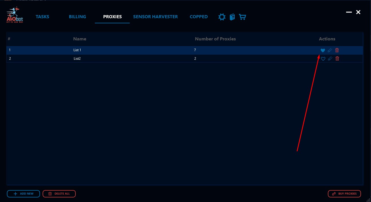Edit List2 using the pencil icon
371x202 pixels.
[330, 59]
